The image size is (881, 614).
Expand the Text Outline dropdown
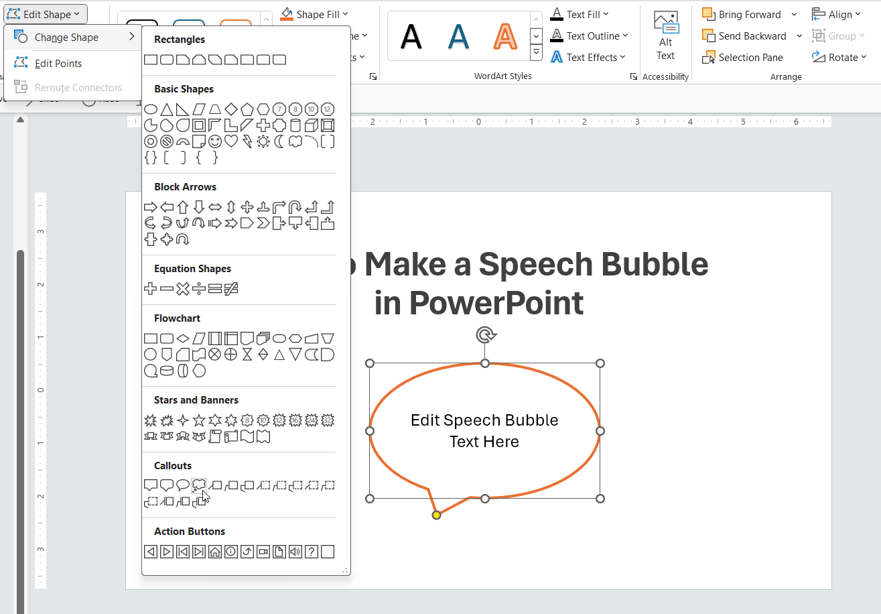626,36
